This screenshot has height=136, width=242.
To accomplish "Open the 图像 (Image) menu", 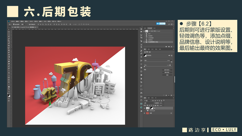I will [x=22, y=22].
